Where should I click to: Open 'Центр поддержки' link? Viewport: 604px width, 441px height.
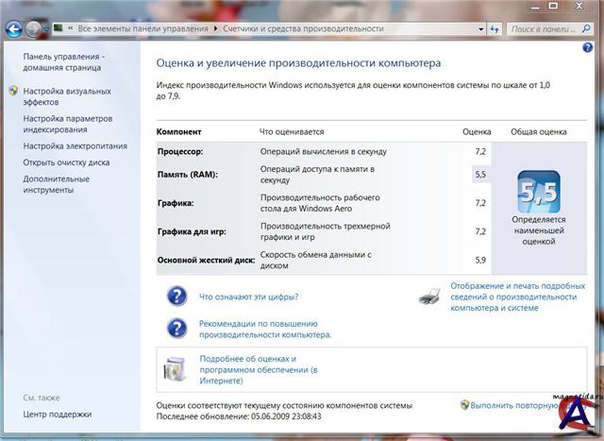pyautogui.click(x=58, y=415)
